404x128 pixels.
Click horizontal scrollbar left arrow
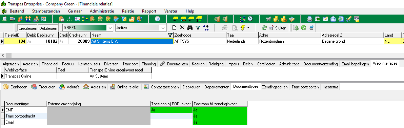(x=3, y=56)
